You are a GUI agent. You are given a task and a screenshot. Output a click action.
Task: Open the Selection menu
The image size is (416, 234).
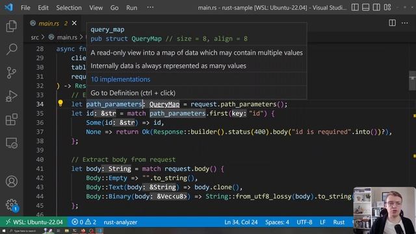click(69, 8)
